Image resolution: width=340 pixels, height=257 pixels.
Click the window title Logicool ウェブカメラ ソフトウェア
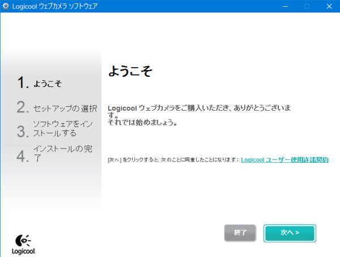(x=54, y=6)
